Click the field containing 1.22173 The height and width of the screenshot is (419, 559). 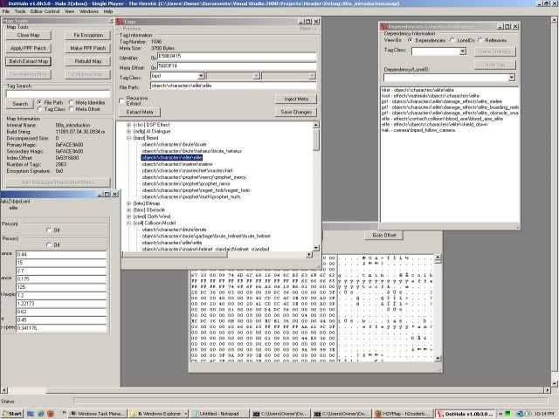(x=61, y=304)
